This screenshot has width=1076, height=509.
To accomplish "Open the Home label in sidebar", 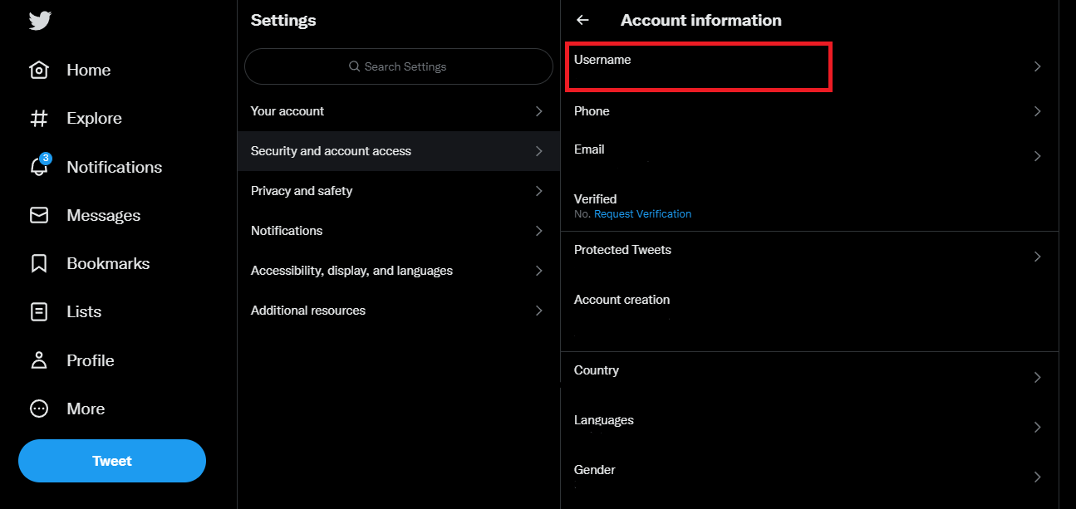I will pyautogui.click(x=89, y=70).
